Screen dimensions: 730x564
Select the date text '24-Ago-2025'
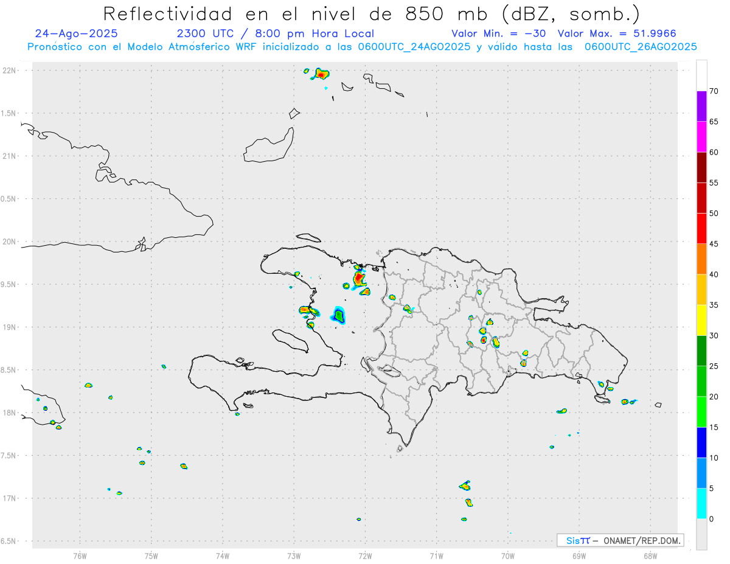pos(77,33)
